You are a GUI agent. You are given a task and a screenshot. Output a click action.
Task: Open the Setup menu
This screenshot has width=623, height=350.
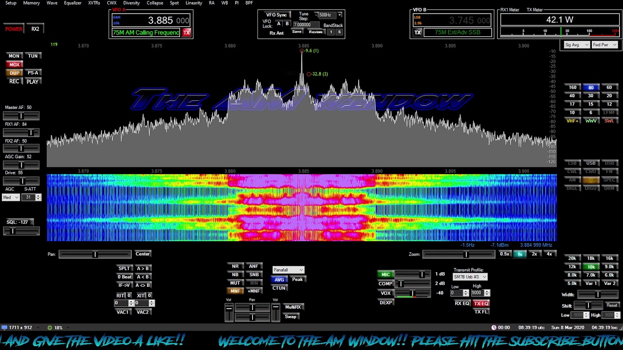11,3
